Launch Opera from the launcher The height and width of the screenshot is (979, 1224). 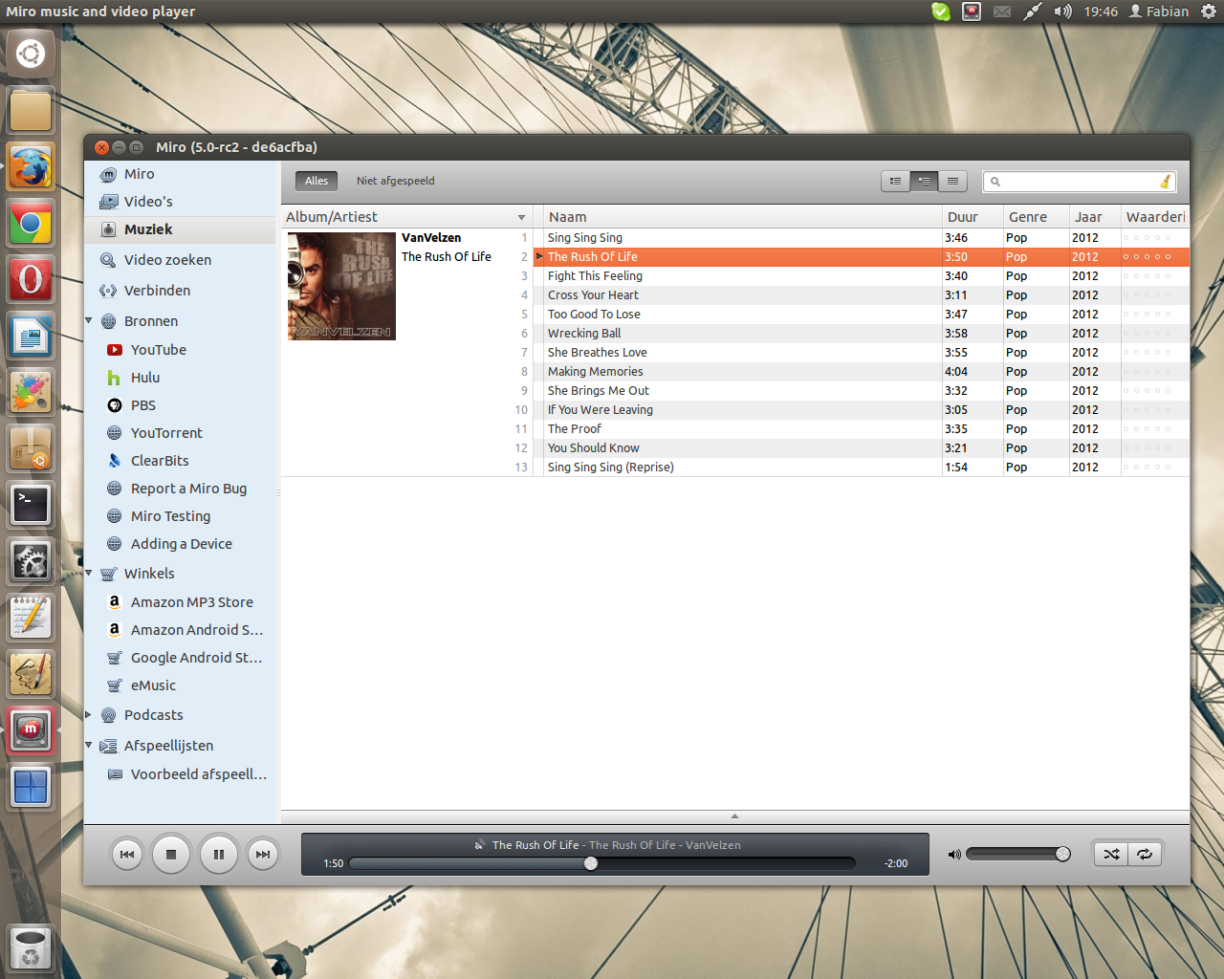pos(31,280)
